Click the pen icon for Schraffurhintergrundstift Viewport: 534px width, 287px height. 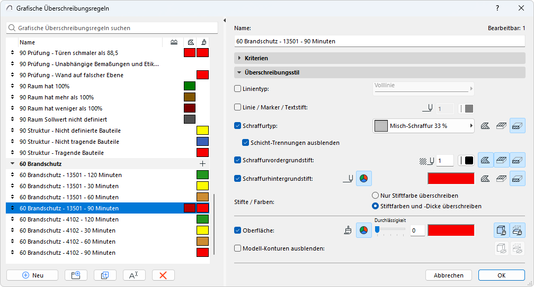coord(348,179)
